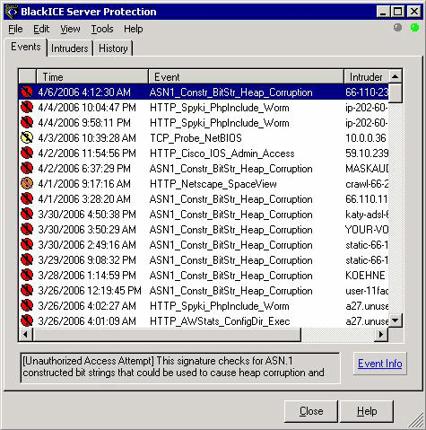Select the HTTP_Cisco_IOS_Admin_Access event text

point(222,154)
